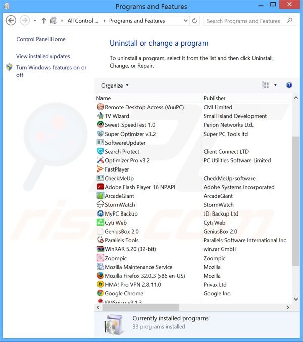This screenshot has width=303, height=342.
Task: Click the vertical scrollbar thumb
Action: pos(296,201)
